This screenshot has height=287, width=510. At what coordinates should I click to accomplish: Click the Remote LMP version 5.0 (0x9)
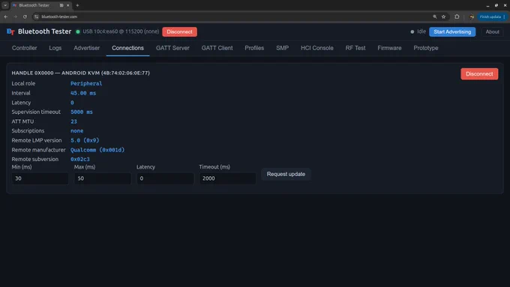(x=85, y=140)
